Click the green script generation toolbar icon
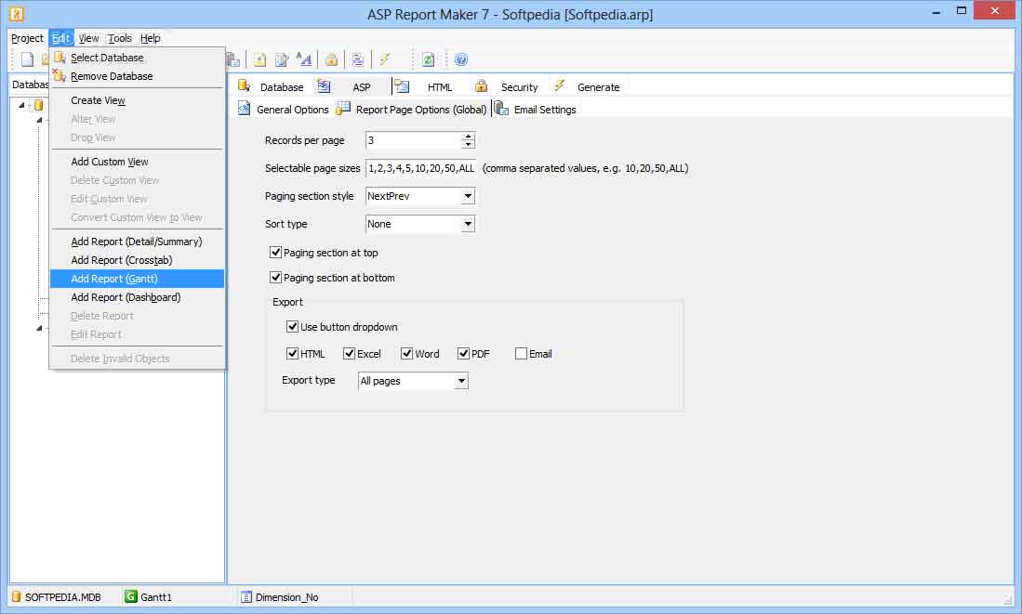 point(427,59)
